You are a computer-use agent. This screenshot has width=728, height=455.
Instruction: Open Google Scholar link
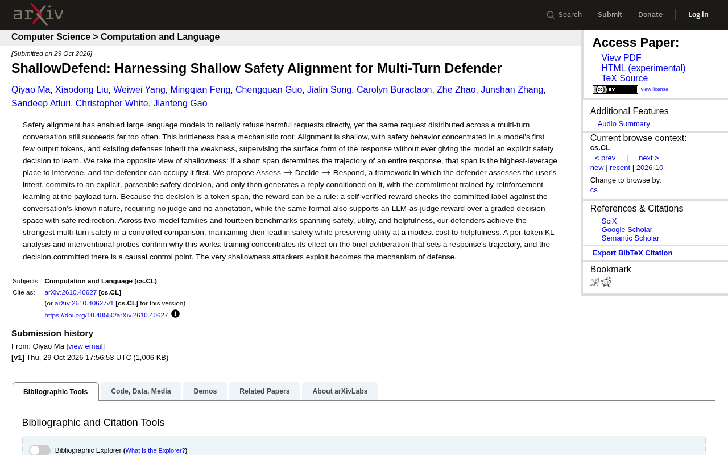click(x=627, y=230)
